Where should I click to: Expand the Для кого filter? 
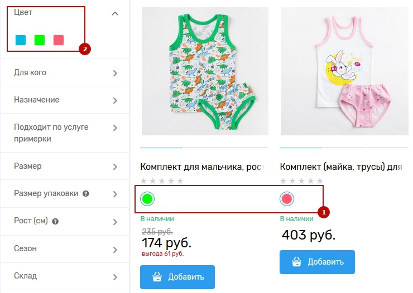[115, 73]
